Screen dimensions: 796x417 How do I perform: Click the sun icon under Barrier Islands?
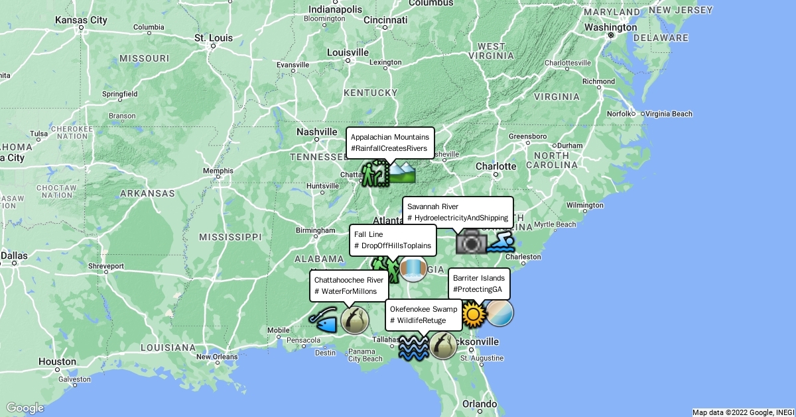(x=472, y=314)
